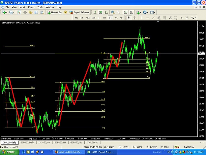The image size is (206, 155).
Task: Click the Windows start button
Action: 9,152
